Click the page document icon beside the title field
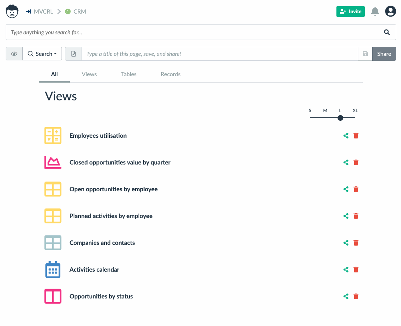 pyautogui.click(x=73, y=54)
